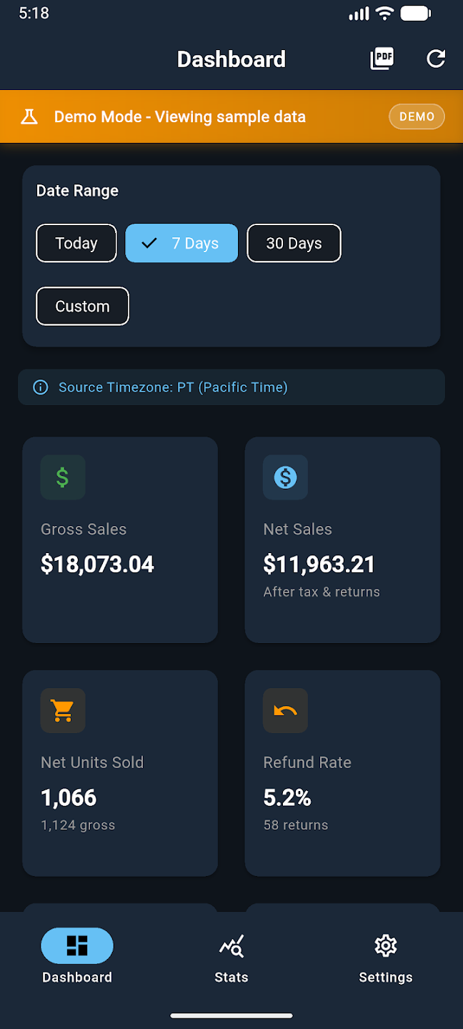Click the refund arrow icon on Refund Rate
Image resolution: width=463 pixels, height=1029 pixels.
pyautogui.click(x=285, y=710)
